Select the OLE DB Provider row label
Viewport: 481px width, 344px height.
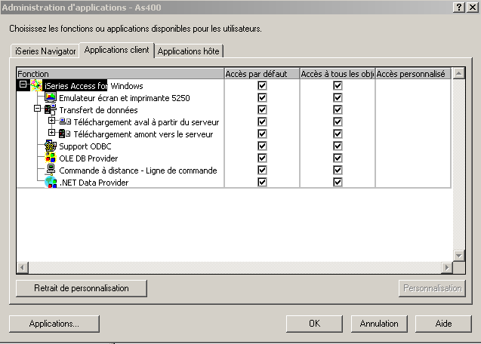click(88, 158)
